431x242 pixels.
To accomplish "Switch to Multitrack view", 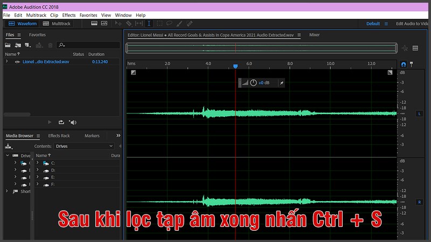I will tap(57, 24).
